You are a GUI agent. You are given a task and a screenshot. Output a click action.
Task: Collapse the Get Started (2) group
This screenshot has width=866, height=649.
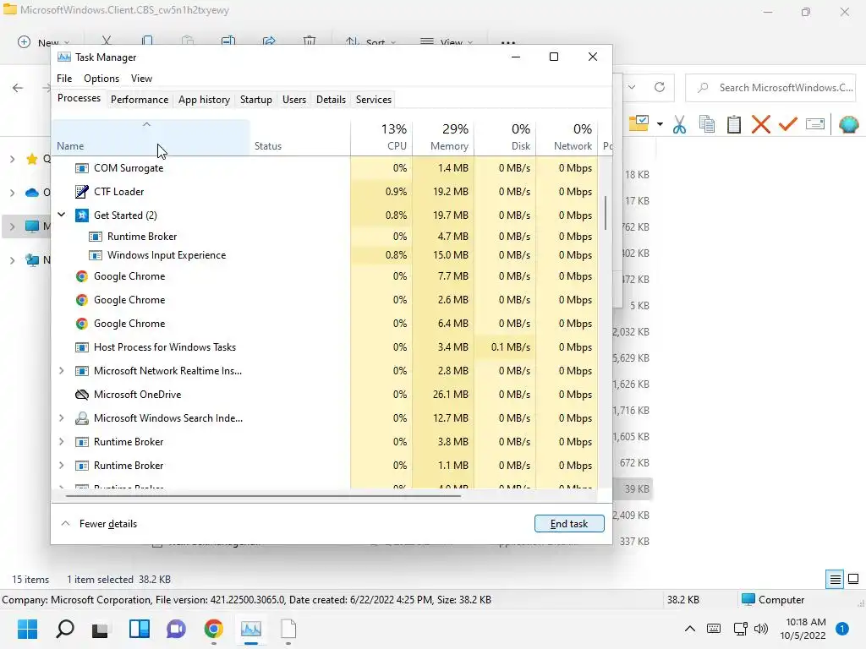pyautogui.click(x=62, y=215)
